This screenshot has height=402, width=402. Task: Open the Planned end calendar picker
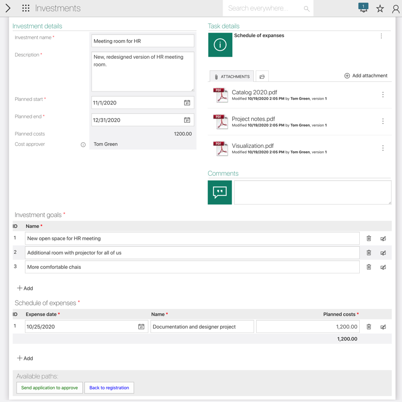pos(187,120)
